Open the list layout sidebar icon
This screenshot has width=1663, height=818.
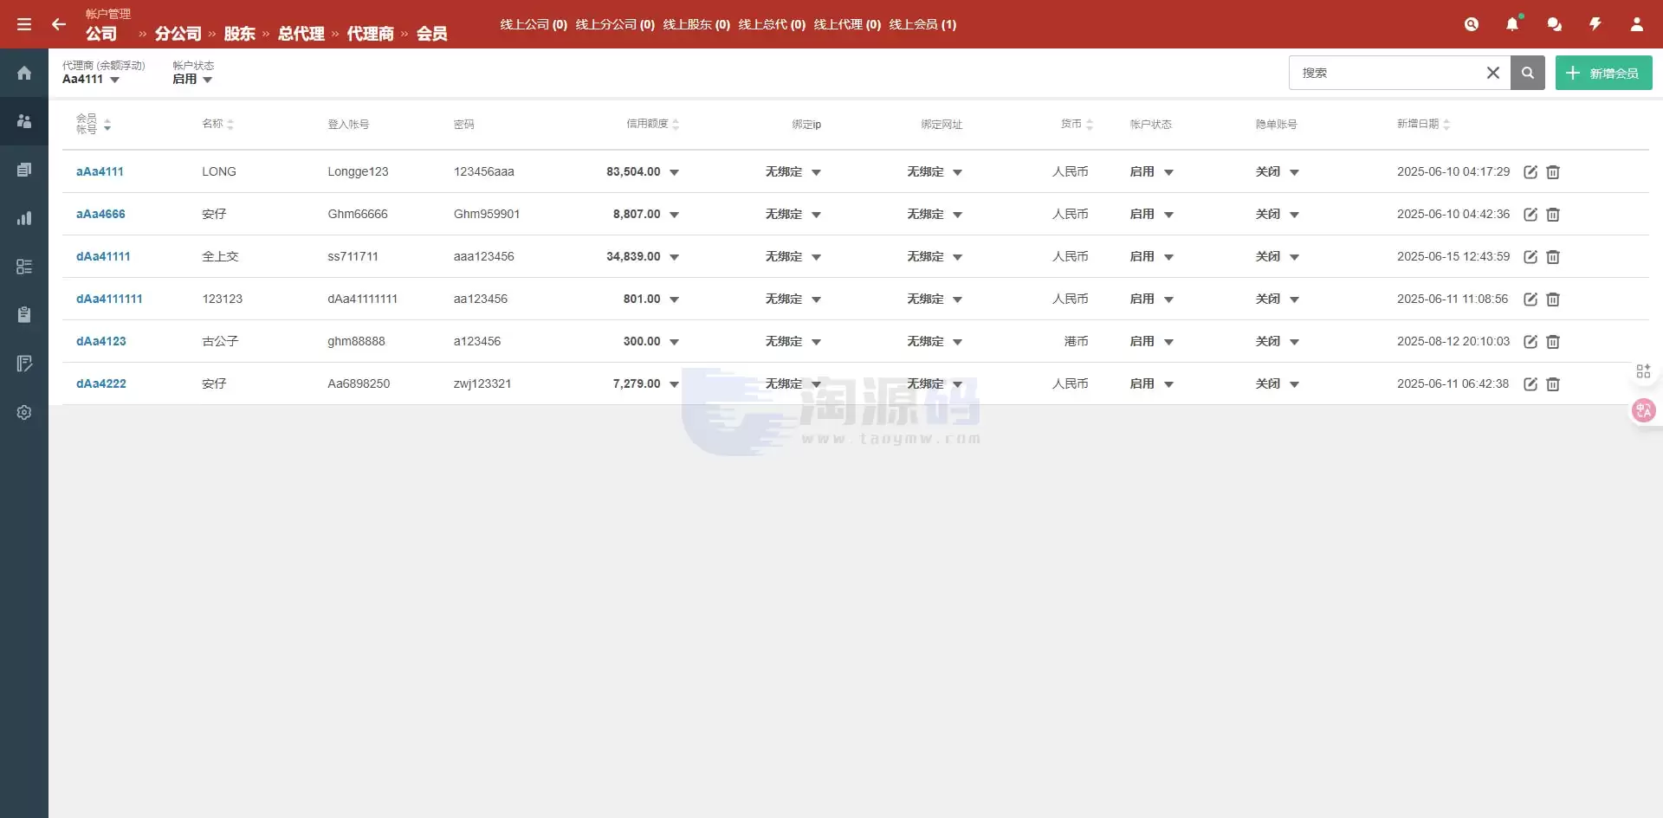[x=24, y=267]
